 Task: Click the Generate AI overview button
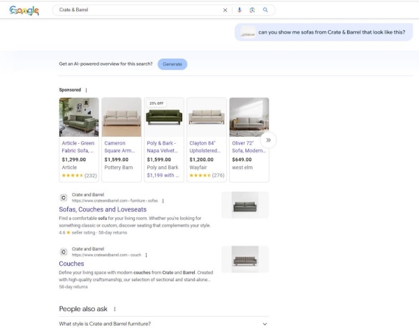click(172, 64)
